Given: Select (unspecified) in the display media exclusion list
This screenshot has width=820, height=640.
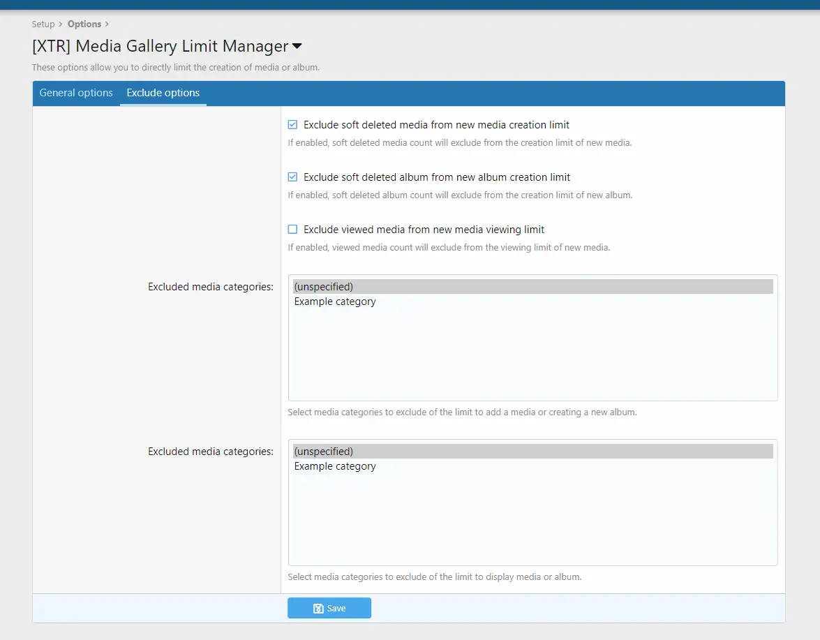Looking at the screenshot, I should pos(533,452).
